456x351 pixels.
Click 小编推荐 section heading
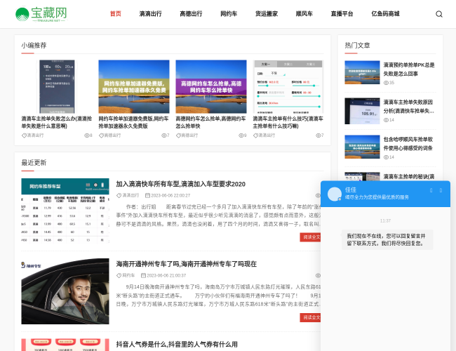34,46
